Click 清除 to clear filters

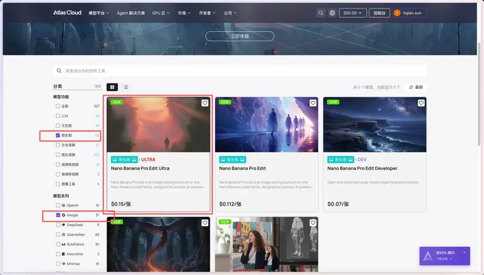[98, 86]
